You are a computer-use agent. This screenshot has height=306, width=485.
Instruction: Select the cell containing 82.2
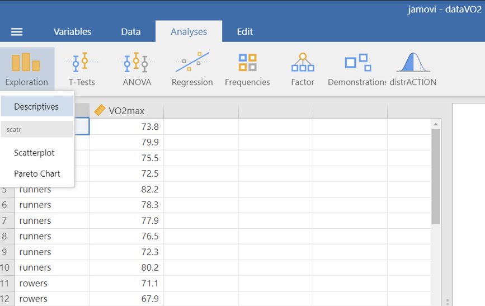point(126,189)
